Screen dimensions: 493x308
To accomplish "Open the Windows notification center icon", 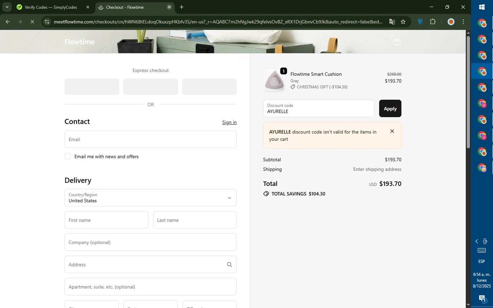I will [x=482, y=298].
